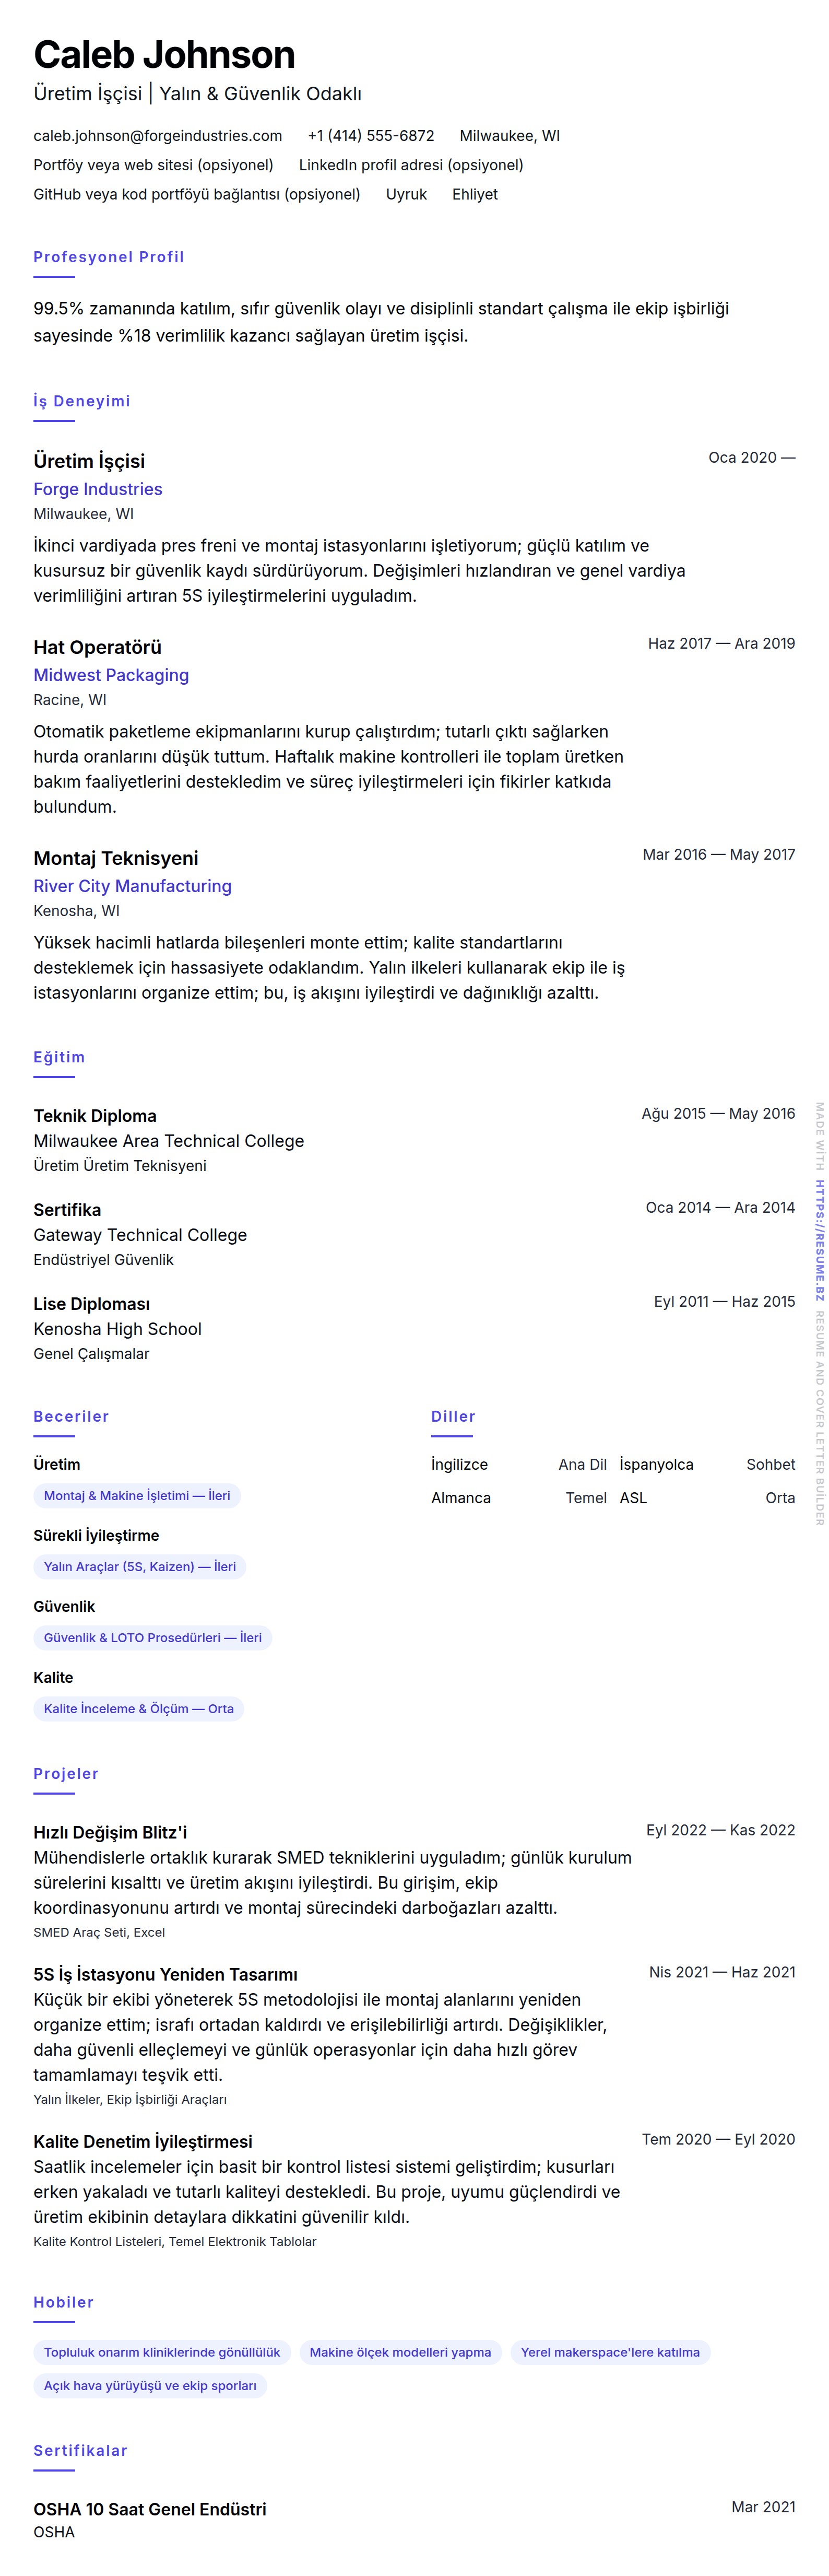Image resolution: width=829 pixels, height=2576 pixels.
Task: Click the OSHA 10 Saat Genel Endüstri title
Action: point(150,2509)
